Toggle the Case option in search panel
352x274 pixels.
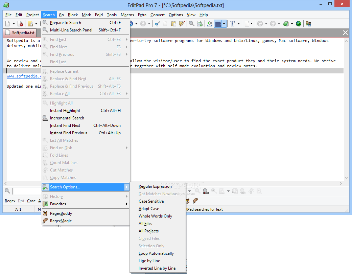[31, 201]
